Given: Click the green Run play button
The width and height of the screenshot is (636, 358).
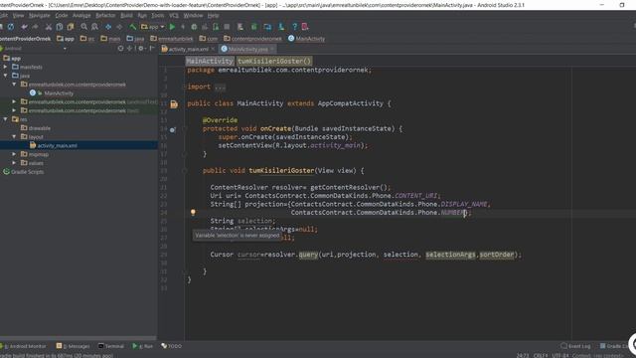Looking at the screenshot, I should (172, 27).
